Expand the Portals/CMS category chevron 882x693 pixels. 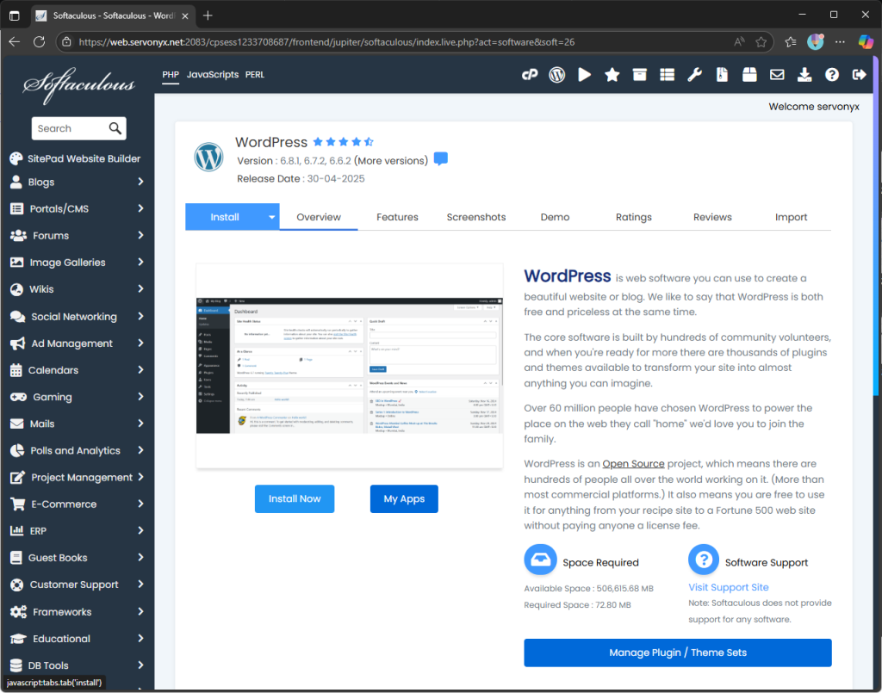coord(140,208)
